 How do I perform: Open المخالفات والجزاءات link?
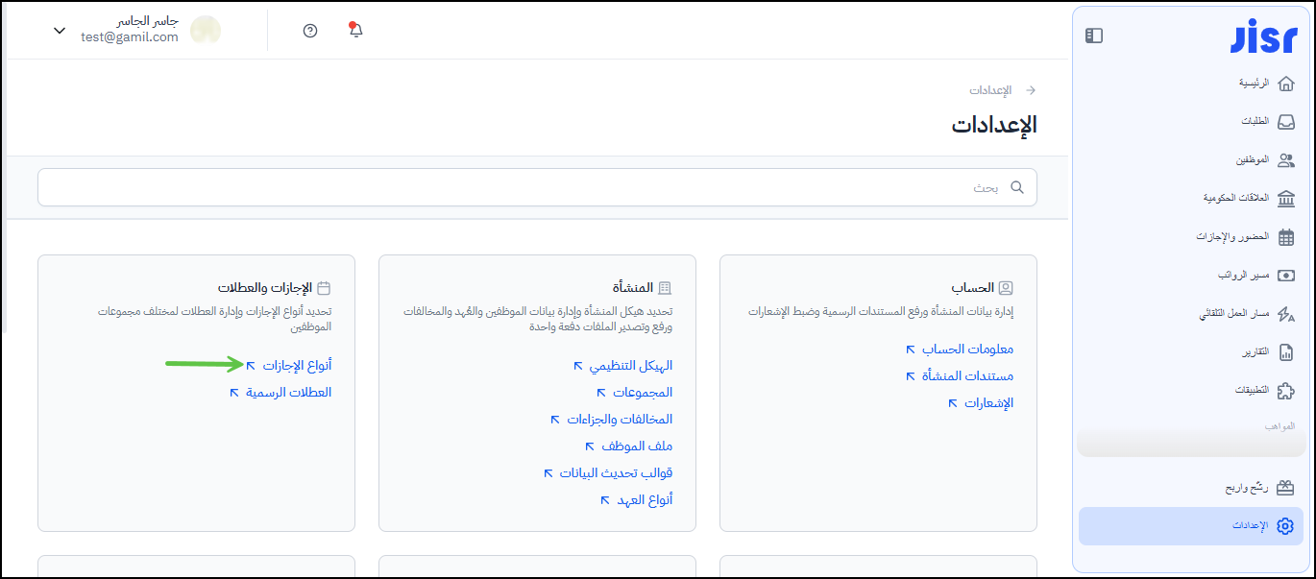pyautogui.click(x=620, y=420)
